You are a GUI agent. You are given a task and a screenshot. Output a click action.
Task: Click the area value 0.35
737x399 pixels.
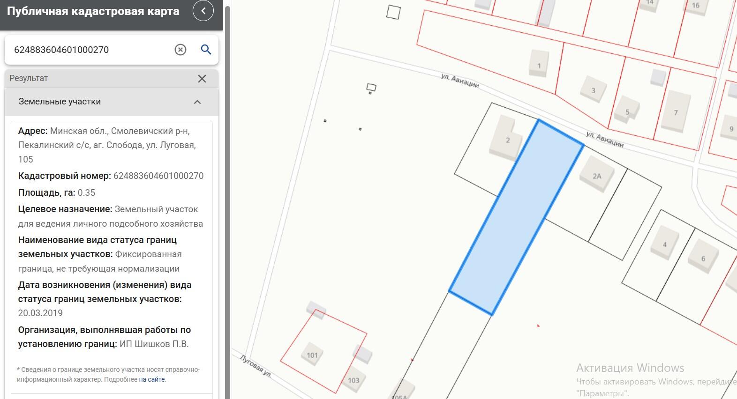[86, 192]
